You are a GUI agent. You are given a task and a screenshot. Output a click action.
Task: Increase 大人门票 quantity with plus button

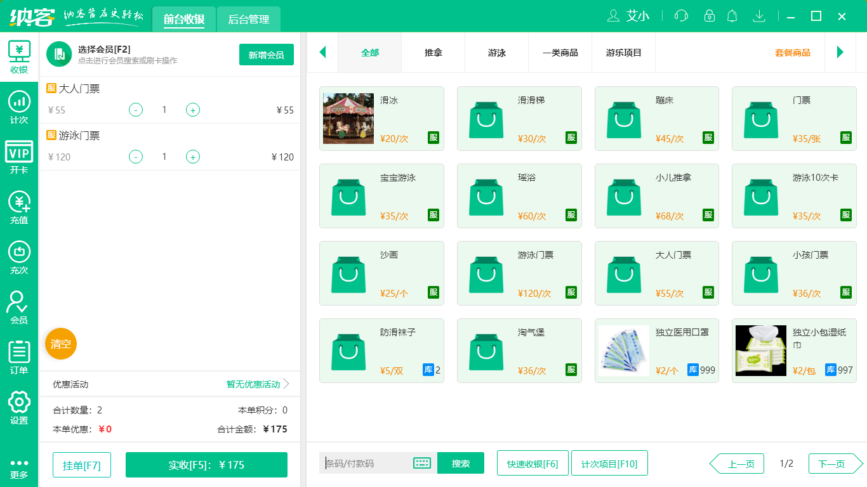pos(192,109)
